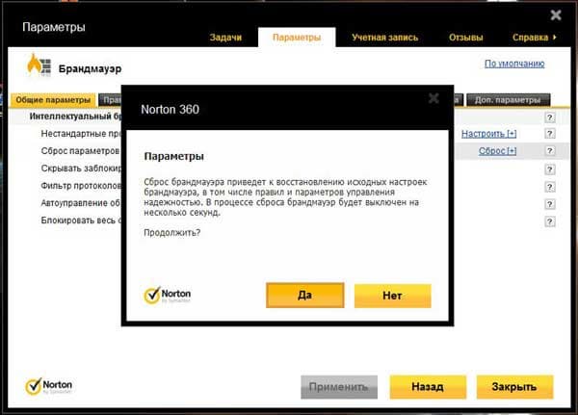578x415 pixels.
Task: Select the Сброс параметров row text
Action: click(x=80, y=151)
